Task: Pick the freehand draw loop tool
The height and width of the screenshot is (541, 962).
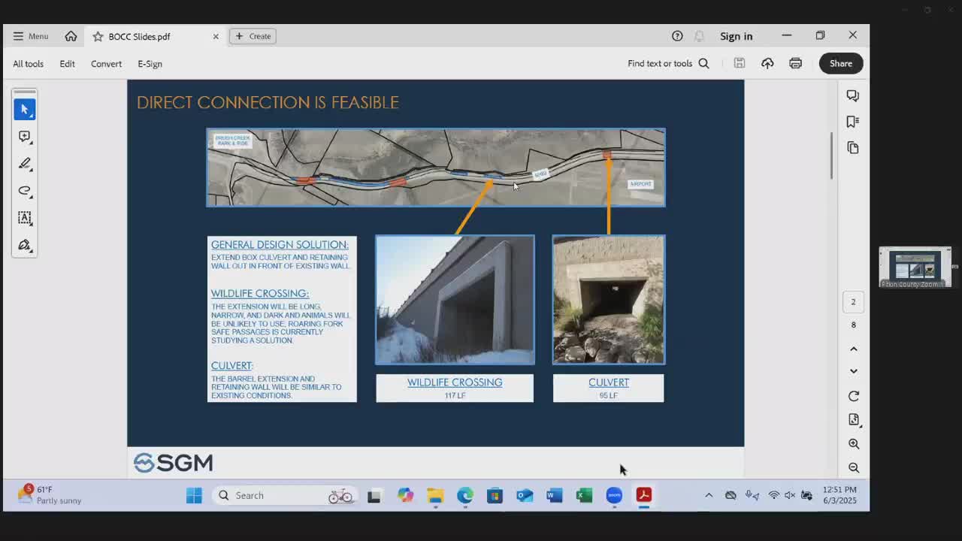Action: click(24, 191)
